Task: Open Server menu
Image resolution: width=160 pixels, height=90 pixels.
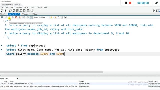Action: pyautogui.click(x=26, y=7)
